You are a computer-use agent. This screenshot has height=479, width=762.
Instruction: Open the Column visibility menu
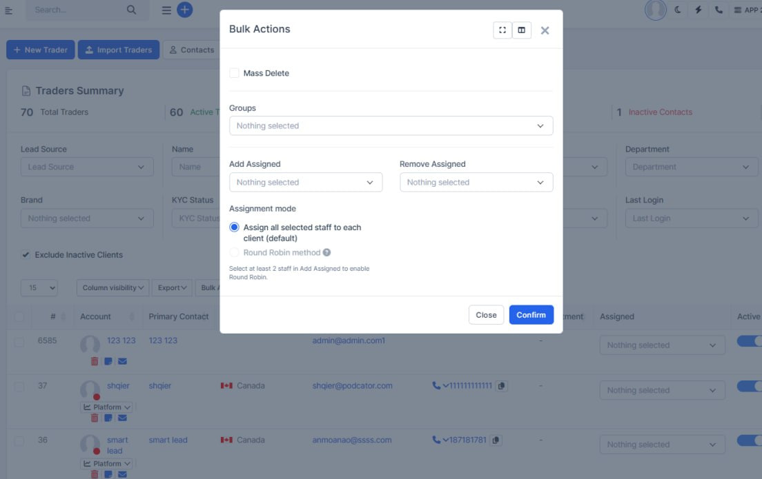pyautogui.click(x=113, y=288)
